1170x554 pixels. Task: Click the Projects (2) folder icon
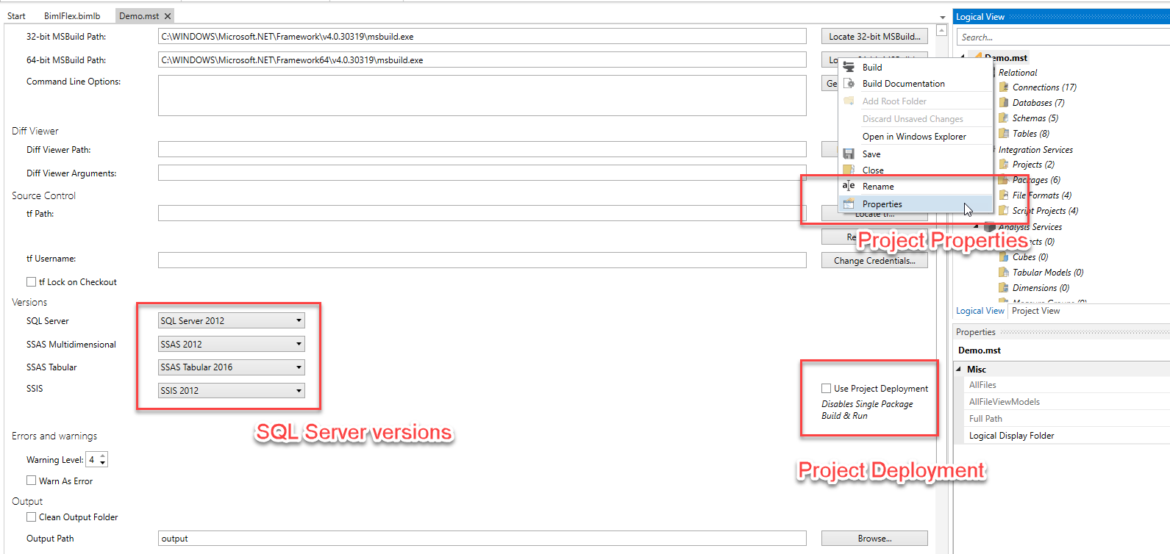click(x=1004, y=164)
